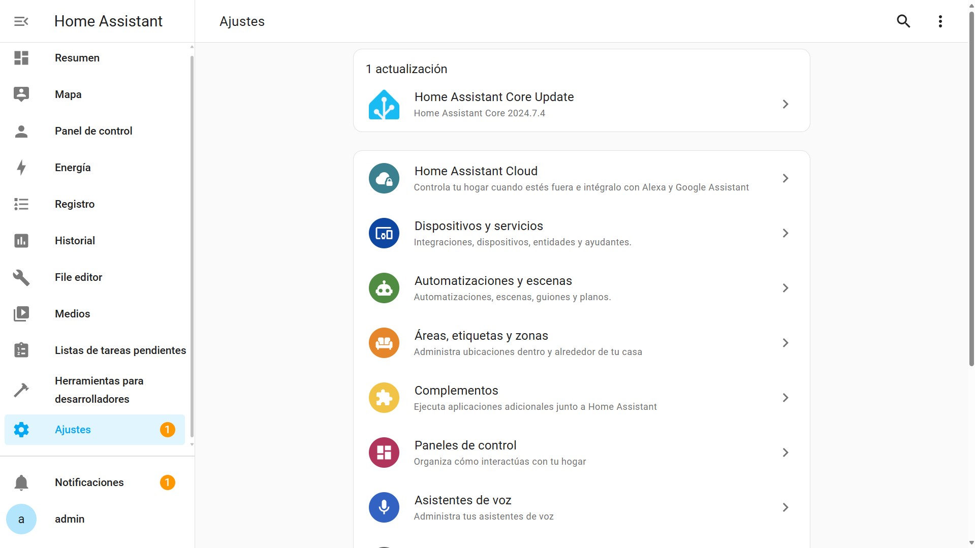Click the Asistentes de voz microphone icon
This screenshot has width=975, height=548.
pos(384,507)
